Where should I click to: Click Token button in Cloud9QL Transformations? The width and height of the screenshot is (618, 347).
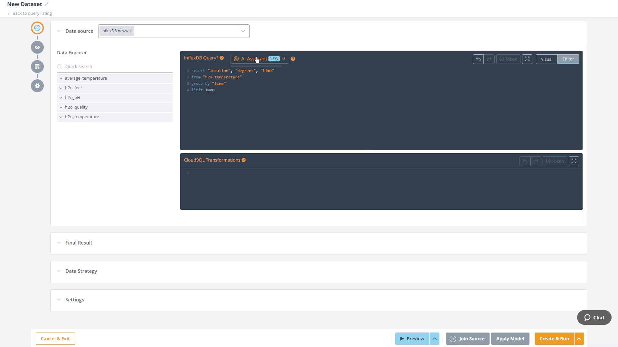555,161
